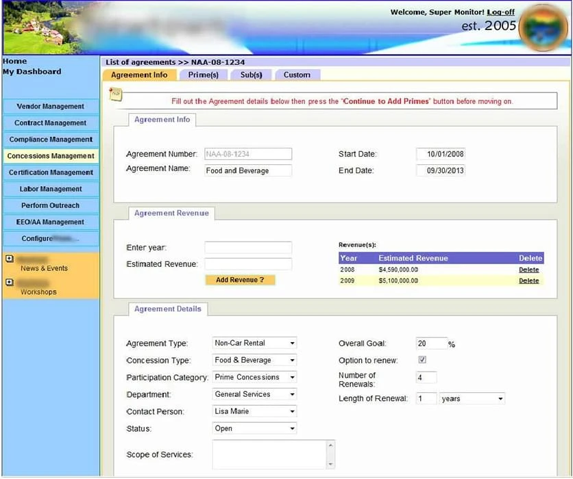The height and width of the screenshot is (479, 573).
Task: Click the sticky note icon beside instructions
Action: [115, 94]
